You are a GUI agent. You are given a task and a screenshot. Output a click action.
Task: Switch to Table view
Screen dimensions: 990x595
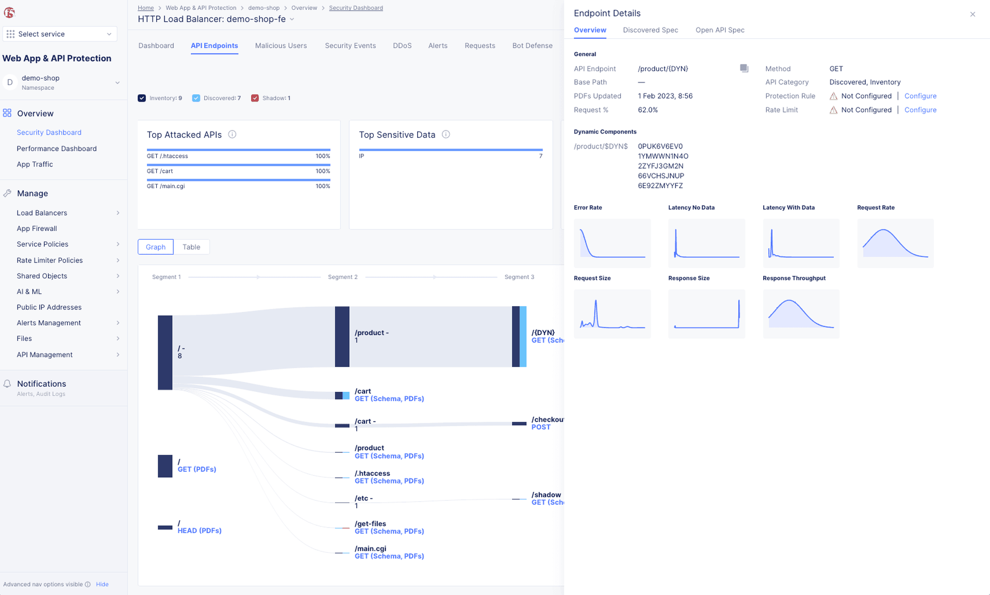click(x=191, y=247)
